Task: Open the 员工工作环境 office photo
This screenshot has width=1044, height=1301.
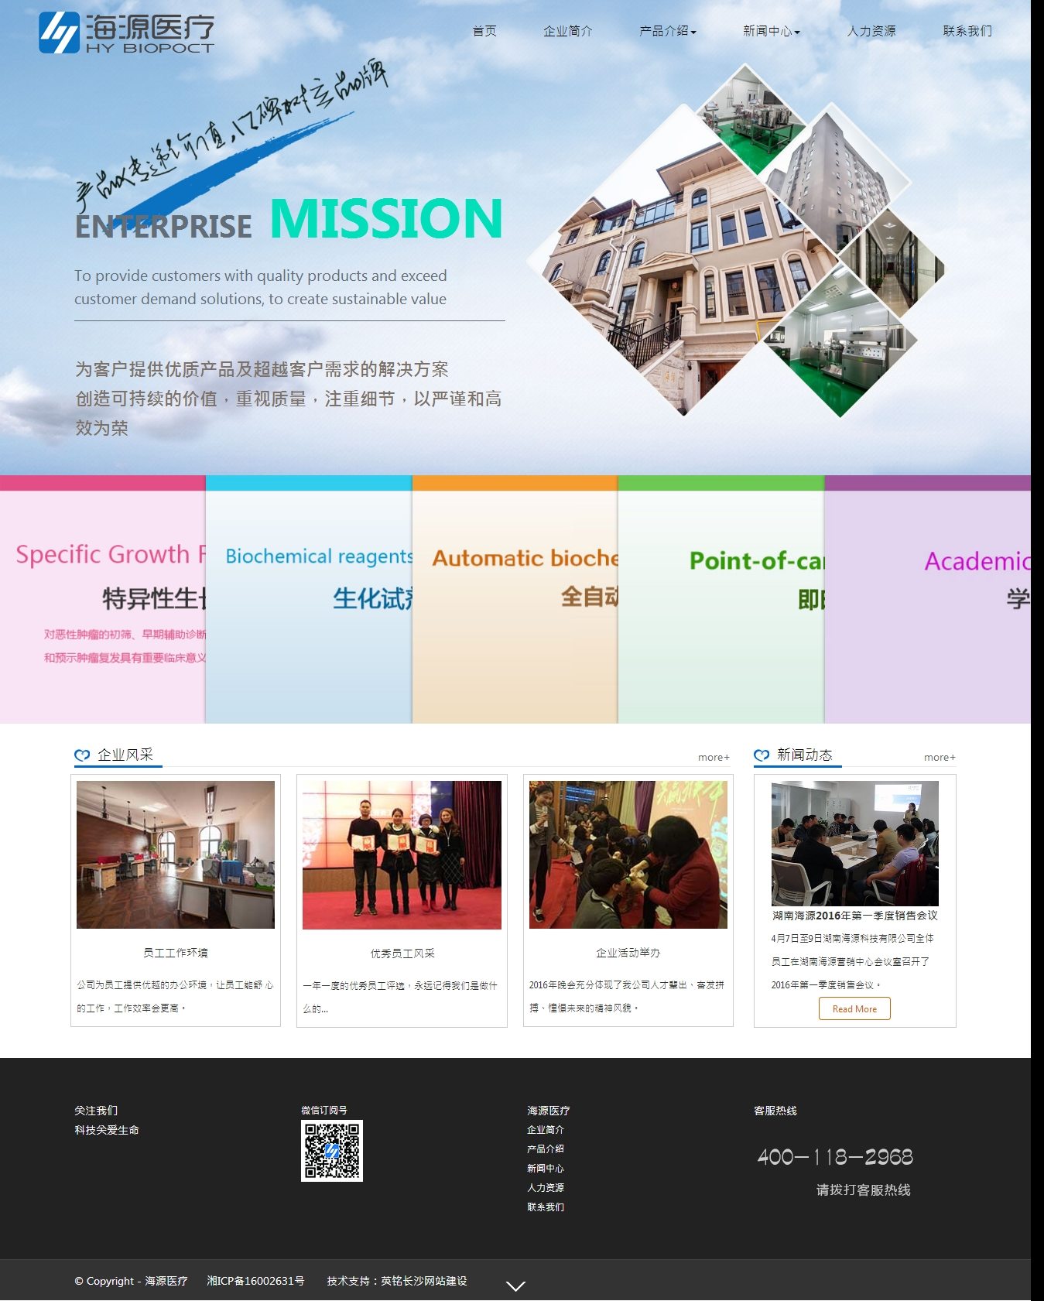Action: pos(176,854)
